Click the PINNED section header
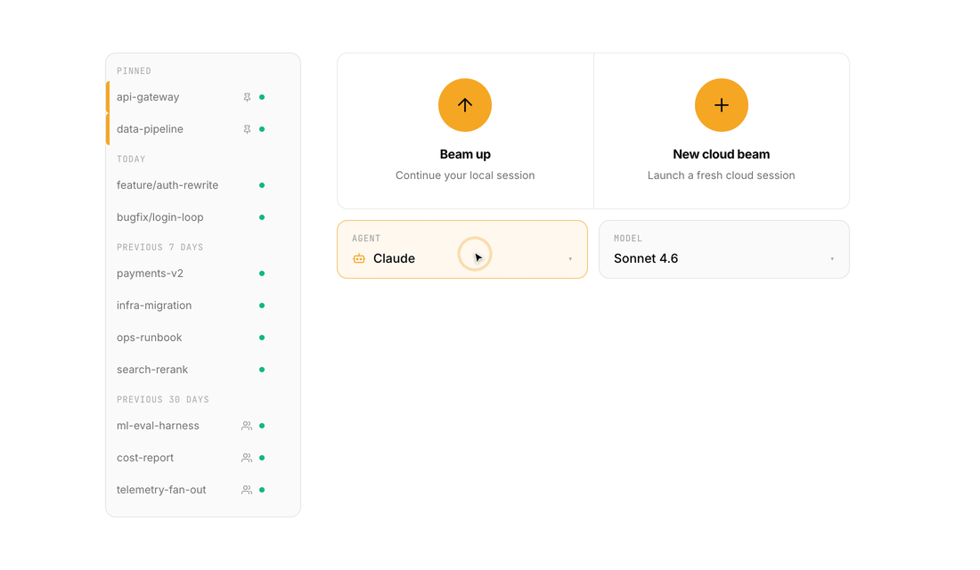 coord(134,70)
